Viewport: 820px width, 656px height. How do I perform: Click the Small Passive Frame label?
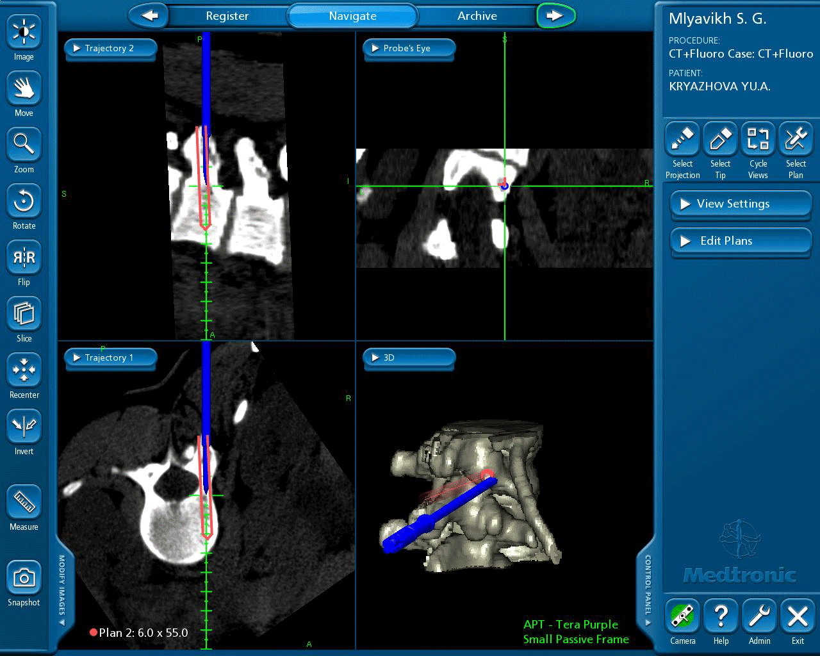click(x=576, y=639)
